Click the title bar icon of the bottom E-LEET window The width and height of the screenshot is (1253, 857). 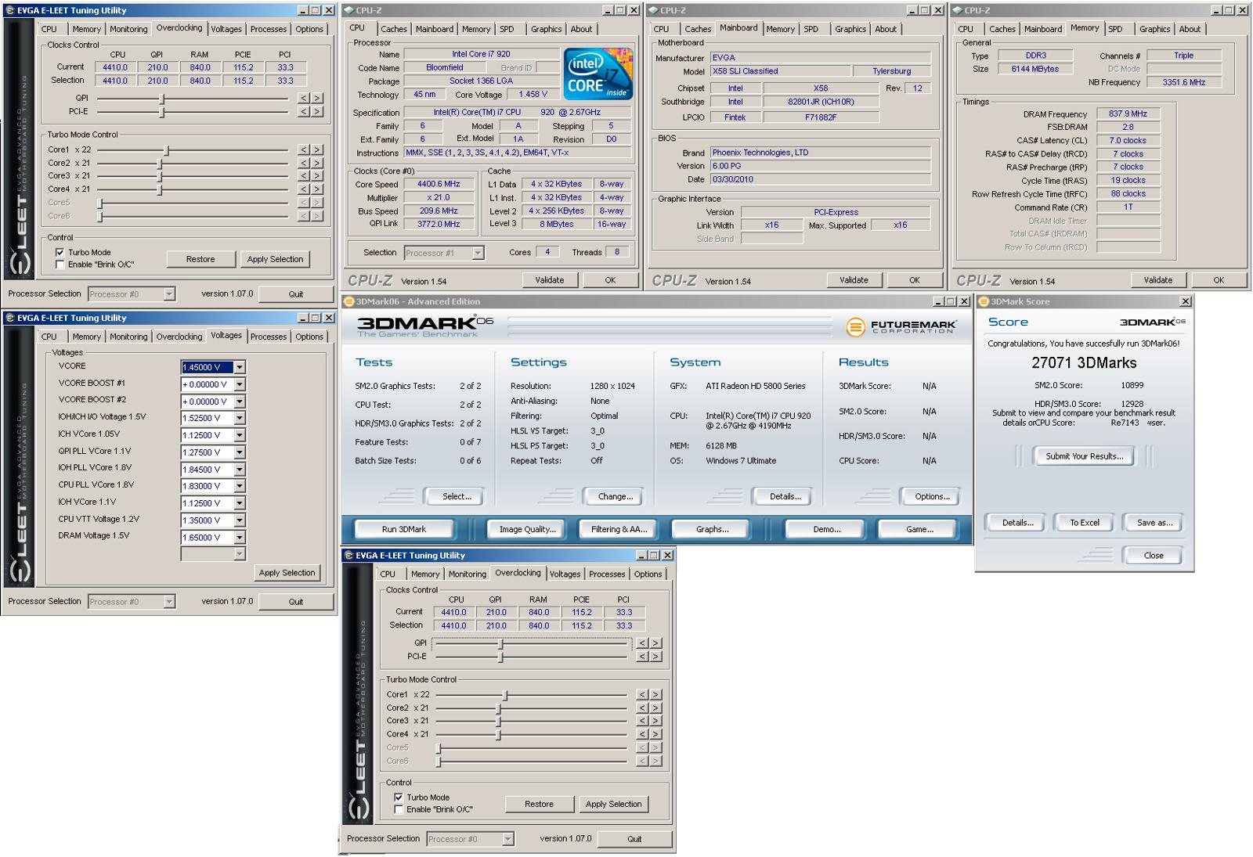[x=348, y=556]
